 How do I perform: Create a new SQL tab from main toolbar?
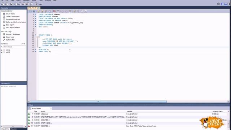[3, 4]
